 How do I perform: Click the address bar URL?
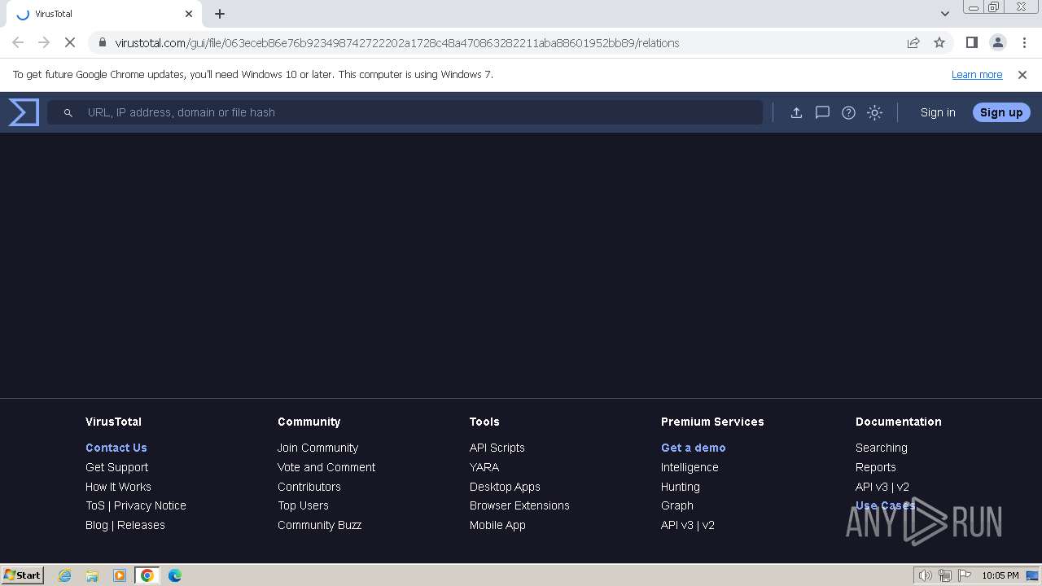pos(396,43)
